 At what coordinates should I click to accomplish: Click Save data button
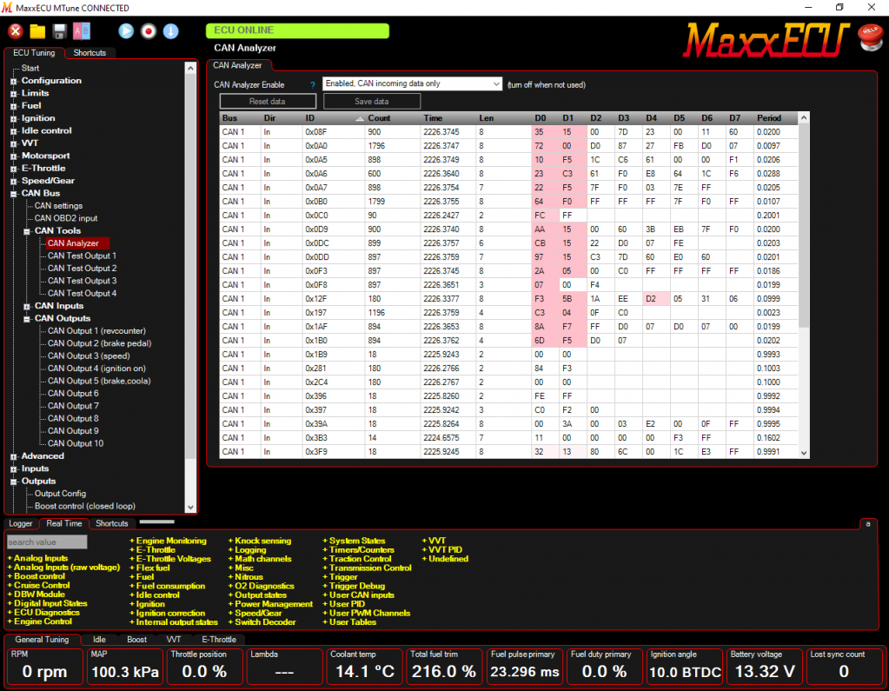point(372,102)
